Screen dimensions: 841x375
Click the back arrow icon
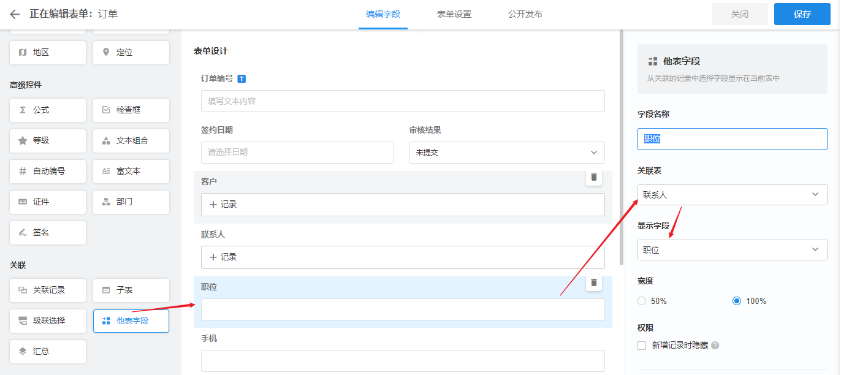tap(15, 14)
